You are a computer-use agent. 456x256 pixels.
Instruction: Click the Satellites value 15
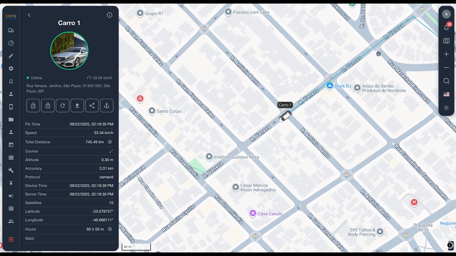[111, 203]
